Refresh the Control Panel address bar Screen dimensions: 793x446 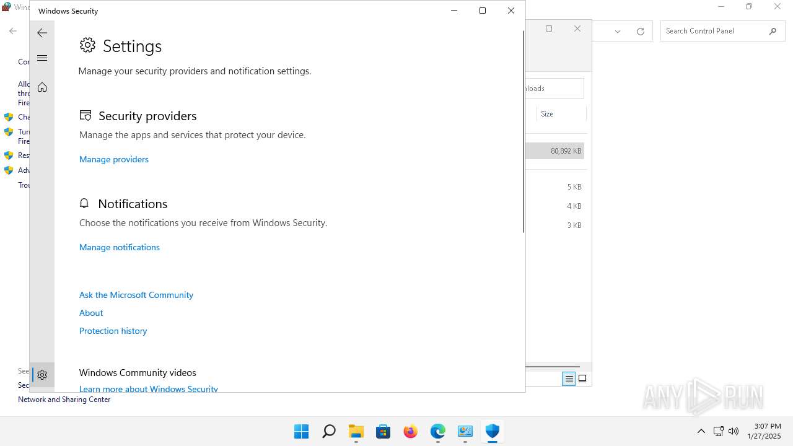(x=641, y=31)
